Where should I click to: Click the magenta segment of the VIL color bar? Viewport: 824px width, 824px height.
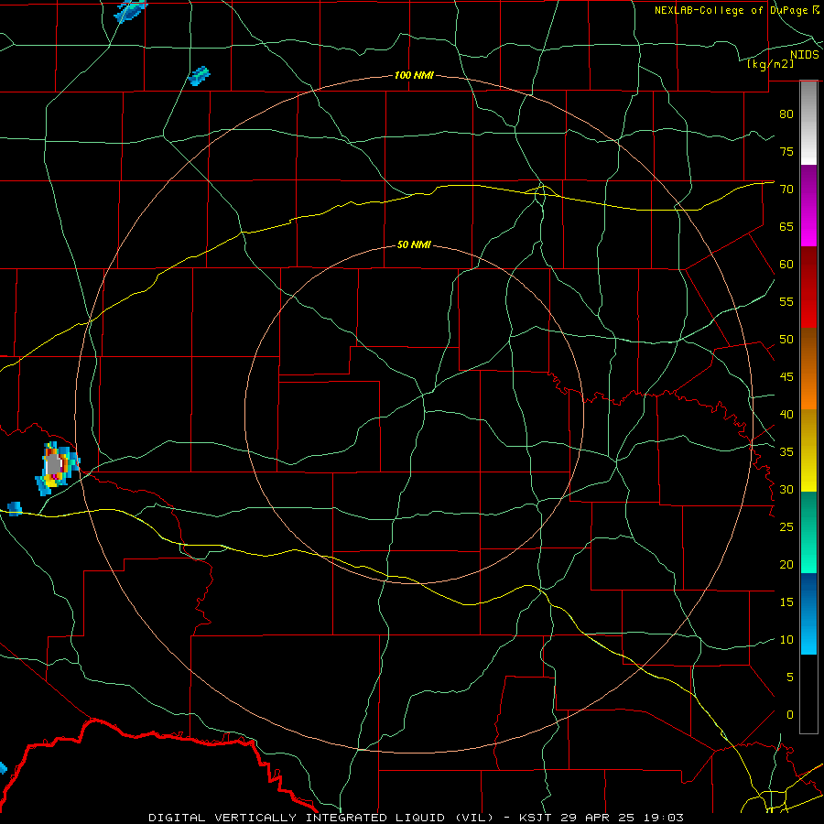pyautogui.click(x=808, y=206)
